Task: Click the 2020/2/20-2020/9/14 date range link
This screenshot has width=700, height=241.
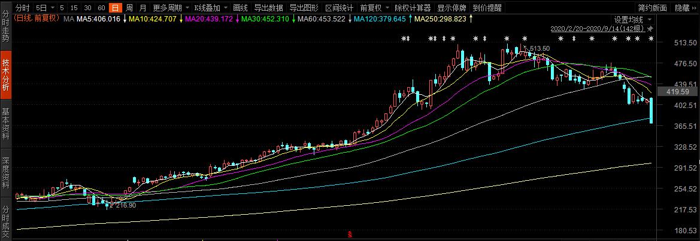Action: tap(598, 29)
